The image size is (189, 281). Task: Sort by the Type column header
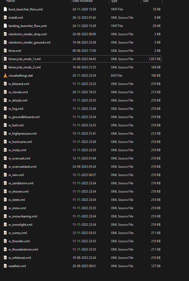coord(114,1)
